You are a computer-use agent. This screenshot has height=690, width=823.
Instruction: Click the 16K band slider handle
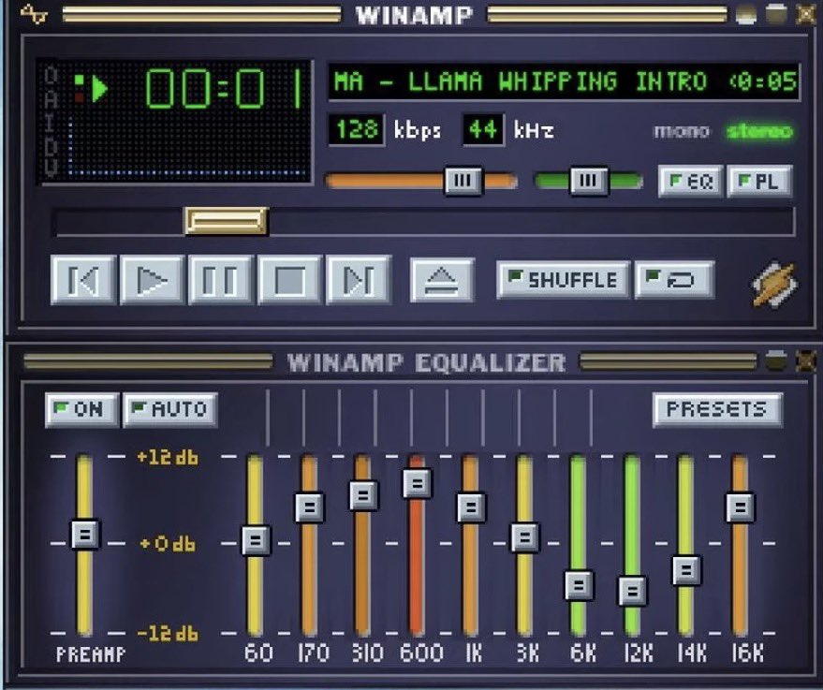tap(741, 506)
